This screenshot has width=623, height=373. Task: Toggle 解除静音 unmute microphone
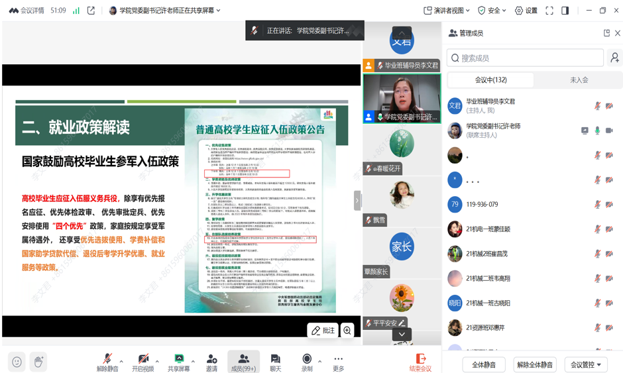pos(107,362)
